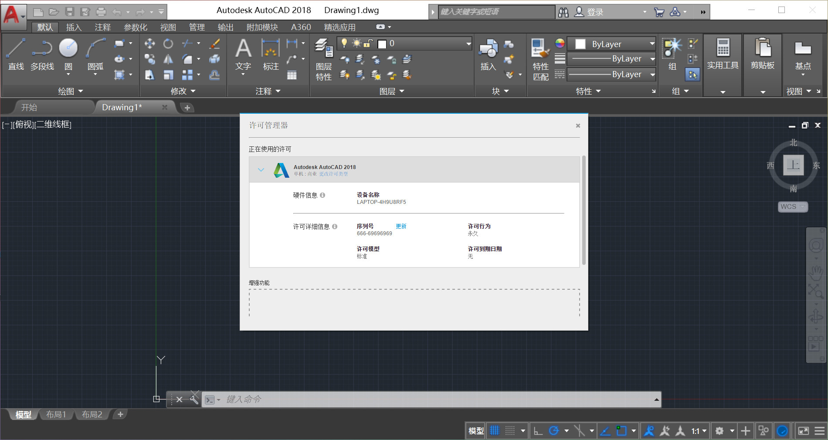828x440 pixels.
Task: Click the Erase tool icon
Action: 214,44
